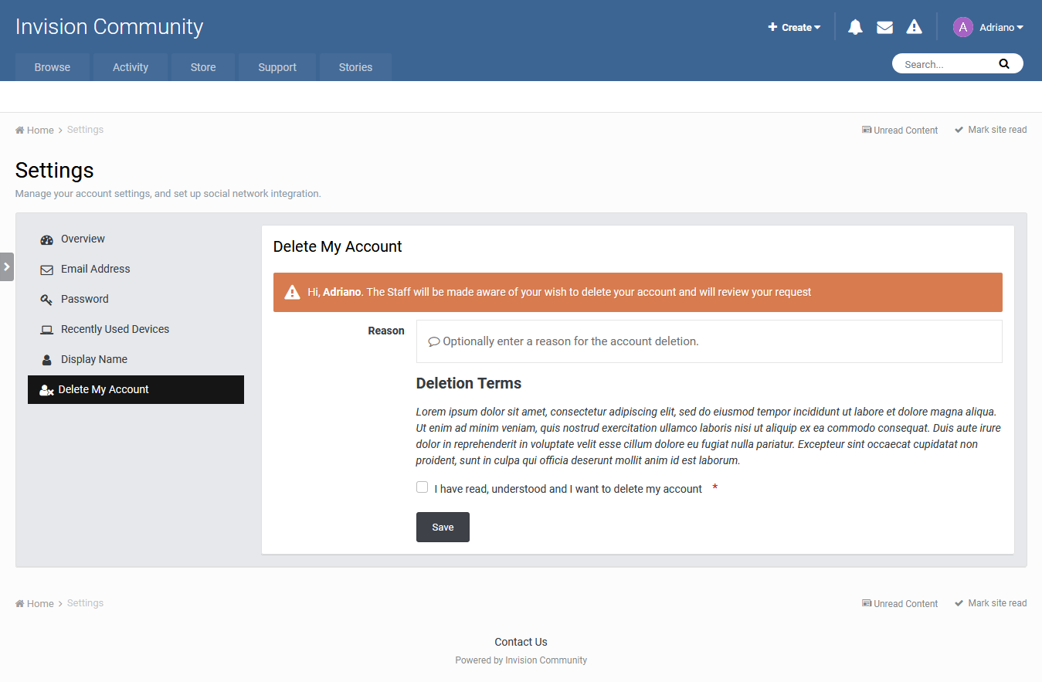Click the Password key icon
1042x682 pixels.
click(46, 300)
